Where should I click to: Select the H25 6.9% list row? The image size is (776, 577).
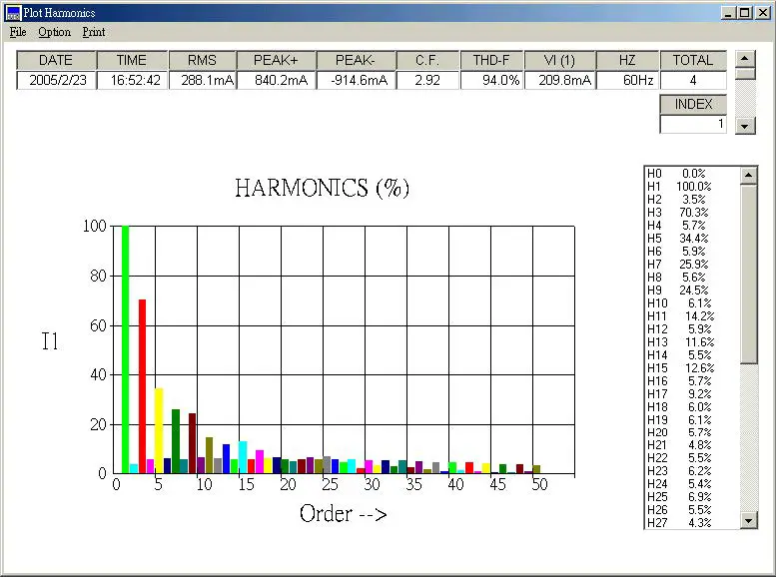tap(692, 497)
